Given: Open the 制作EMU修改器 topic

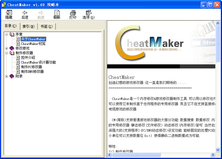Looking at the screenshot, I should 32,71.
